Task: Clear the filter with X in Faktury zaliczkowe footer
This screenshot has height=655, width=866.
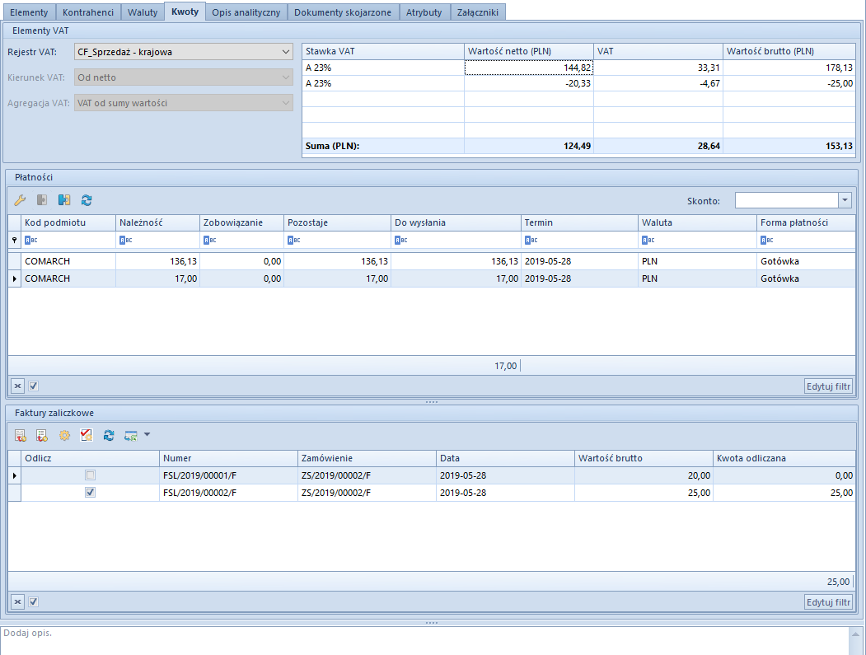Action: coord(17,602)
